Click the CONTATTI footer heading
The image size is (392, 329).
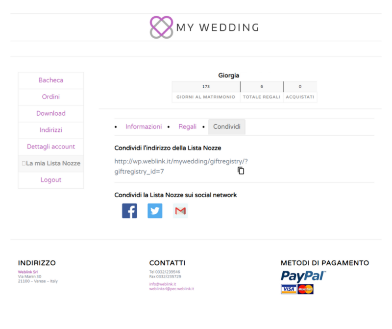[167, 263]
